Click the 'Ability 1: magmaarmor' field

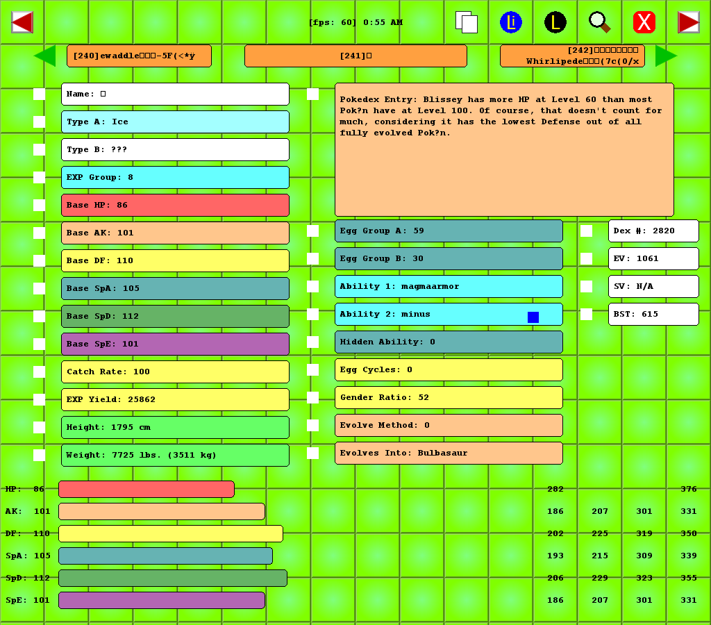tap(449, 287)
